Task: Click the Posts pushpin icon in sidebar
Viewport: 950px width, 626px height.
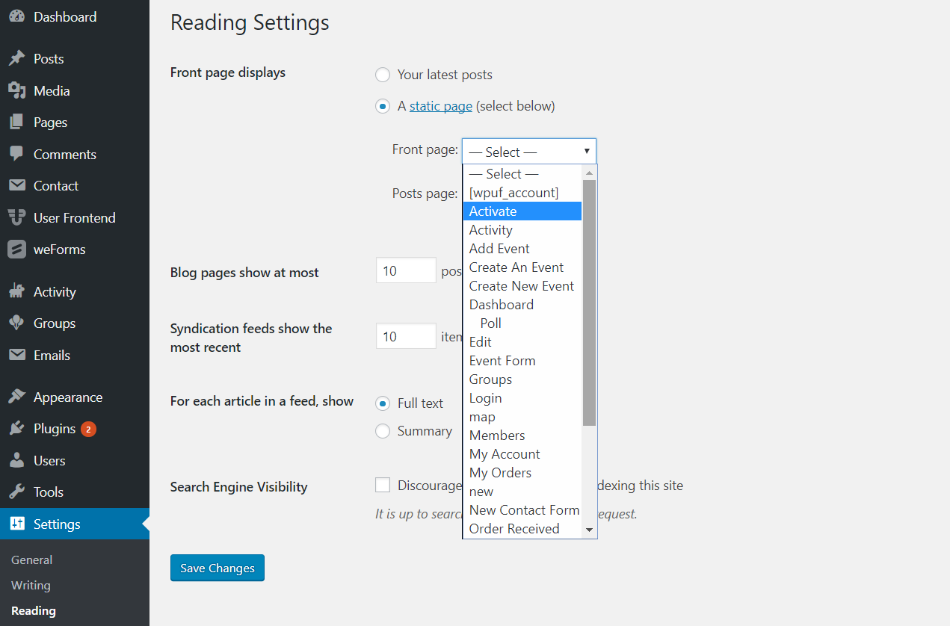Action: tap(16, 59)
